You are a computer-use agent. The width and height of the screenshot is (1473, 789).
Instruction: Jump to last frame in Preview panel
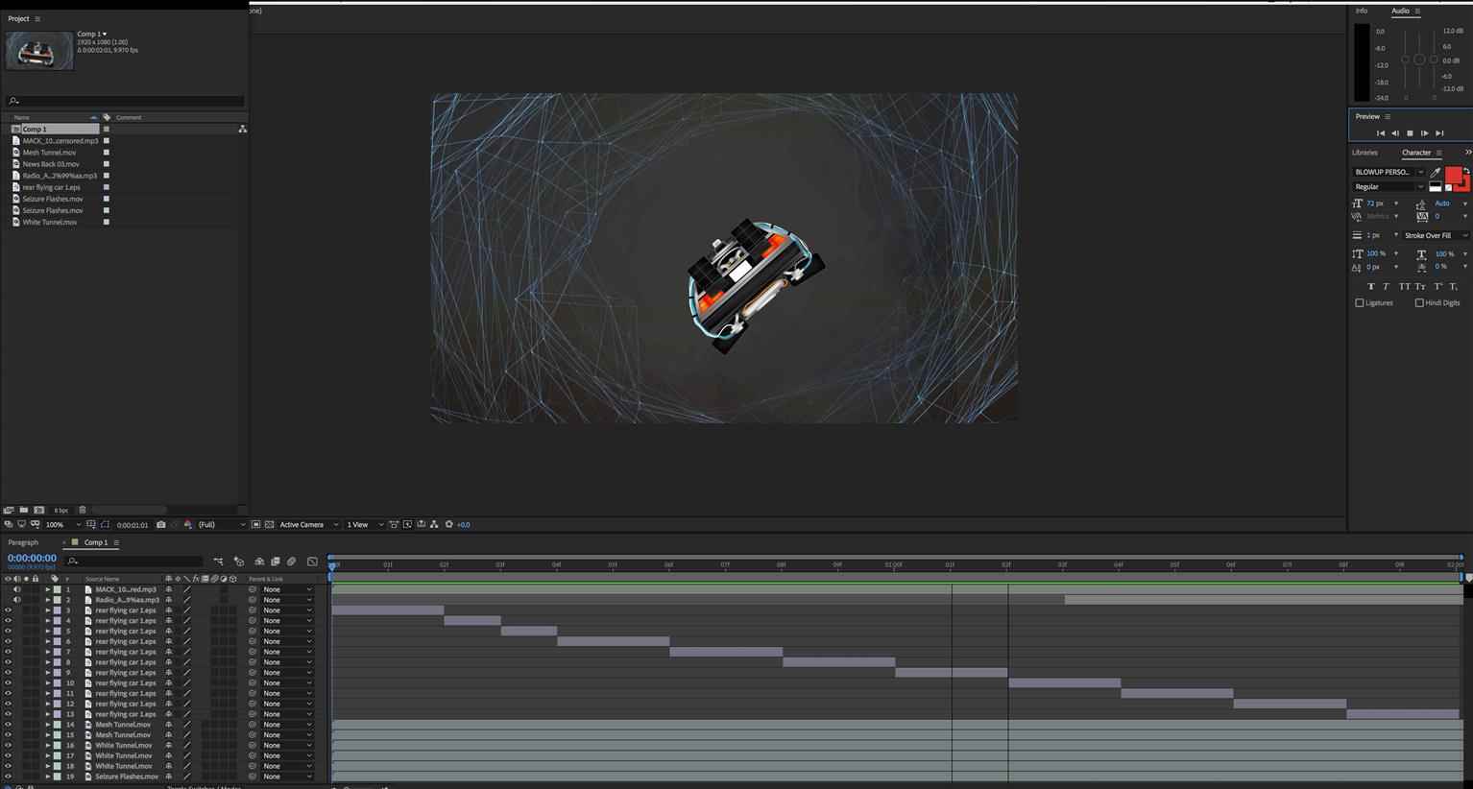(x=1438, y=133)
